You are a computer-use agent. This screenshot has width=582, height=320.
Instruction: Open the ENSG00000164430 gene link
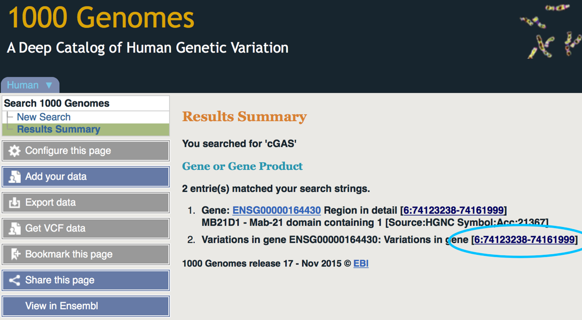click(x=277, y=210)
